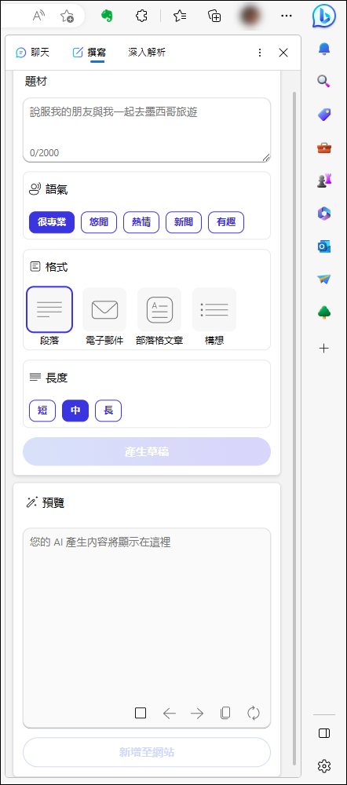
Task: Open the Drop paper plane sidebar icon
Action: (324, 279)
